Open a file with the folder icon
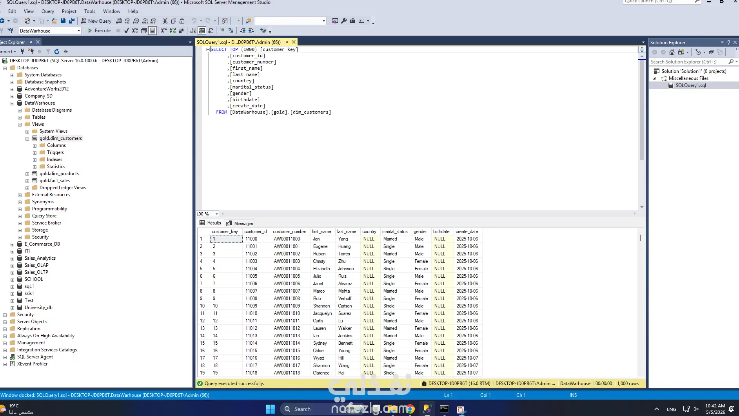 (54, 21)
